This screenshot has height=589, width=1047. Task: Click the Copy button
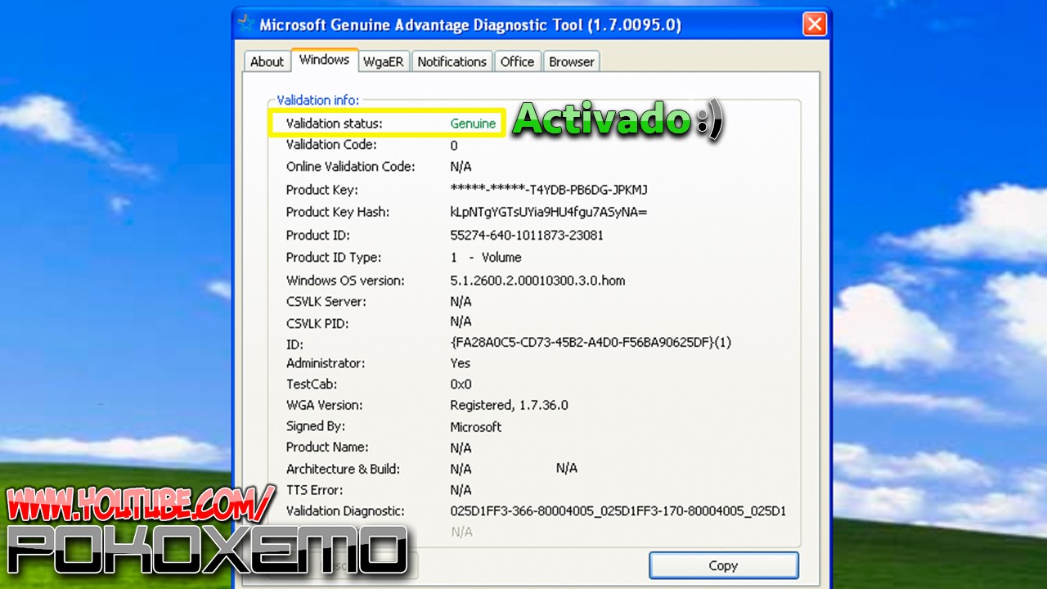pyautogui.click(x=723, y=565)
